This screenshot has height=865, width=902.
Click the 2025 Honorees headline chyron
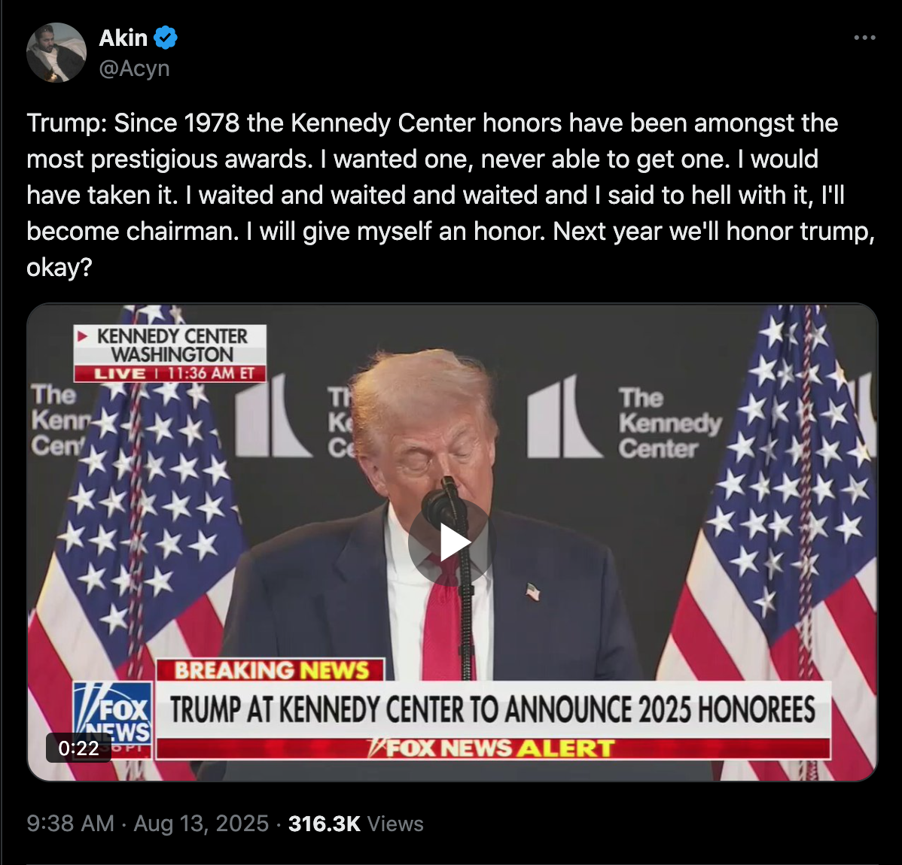pyautogui.click(x=492, y=709)
